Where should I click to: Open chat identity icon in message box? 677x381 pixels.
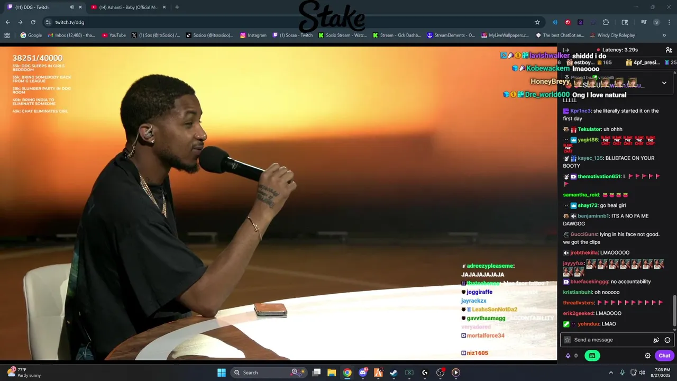pyautogui.click(x=568, y=340)
